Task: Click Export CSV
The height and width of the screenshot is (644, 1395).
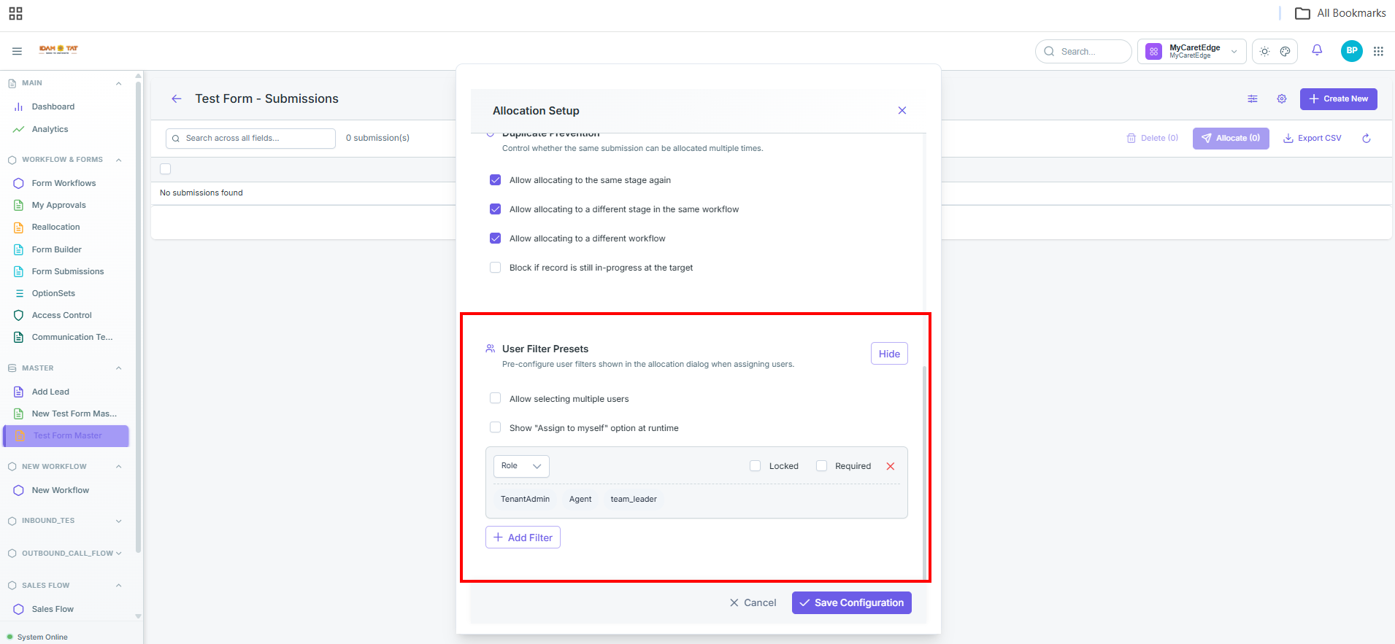Action: coord(1312,138)
